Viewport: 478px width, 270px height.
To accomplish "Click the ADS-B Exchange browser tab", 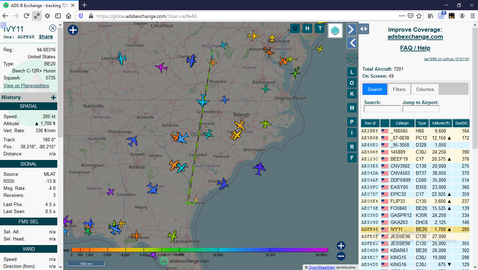I will [39, 5].
